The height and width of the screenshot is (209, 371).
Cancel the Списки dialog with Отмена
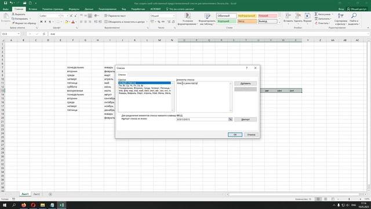tap(251, 135)
